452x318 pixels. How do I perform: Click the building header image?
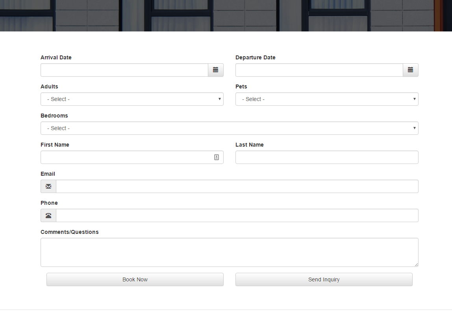click(x=226, y=16)
